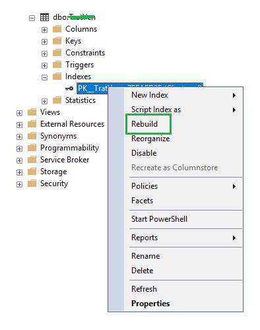Image resolution: width=260 pixels, height=330 pixels.
Task: Select the External Resources tree label
Action: (72, 124)
